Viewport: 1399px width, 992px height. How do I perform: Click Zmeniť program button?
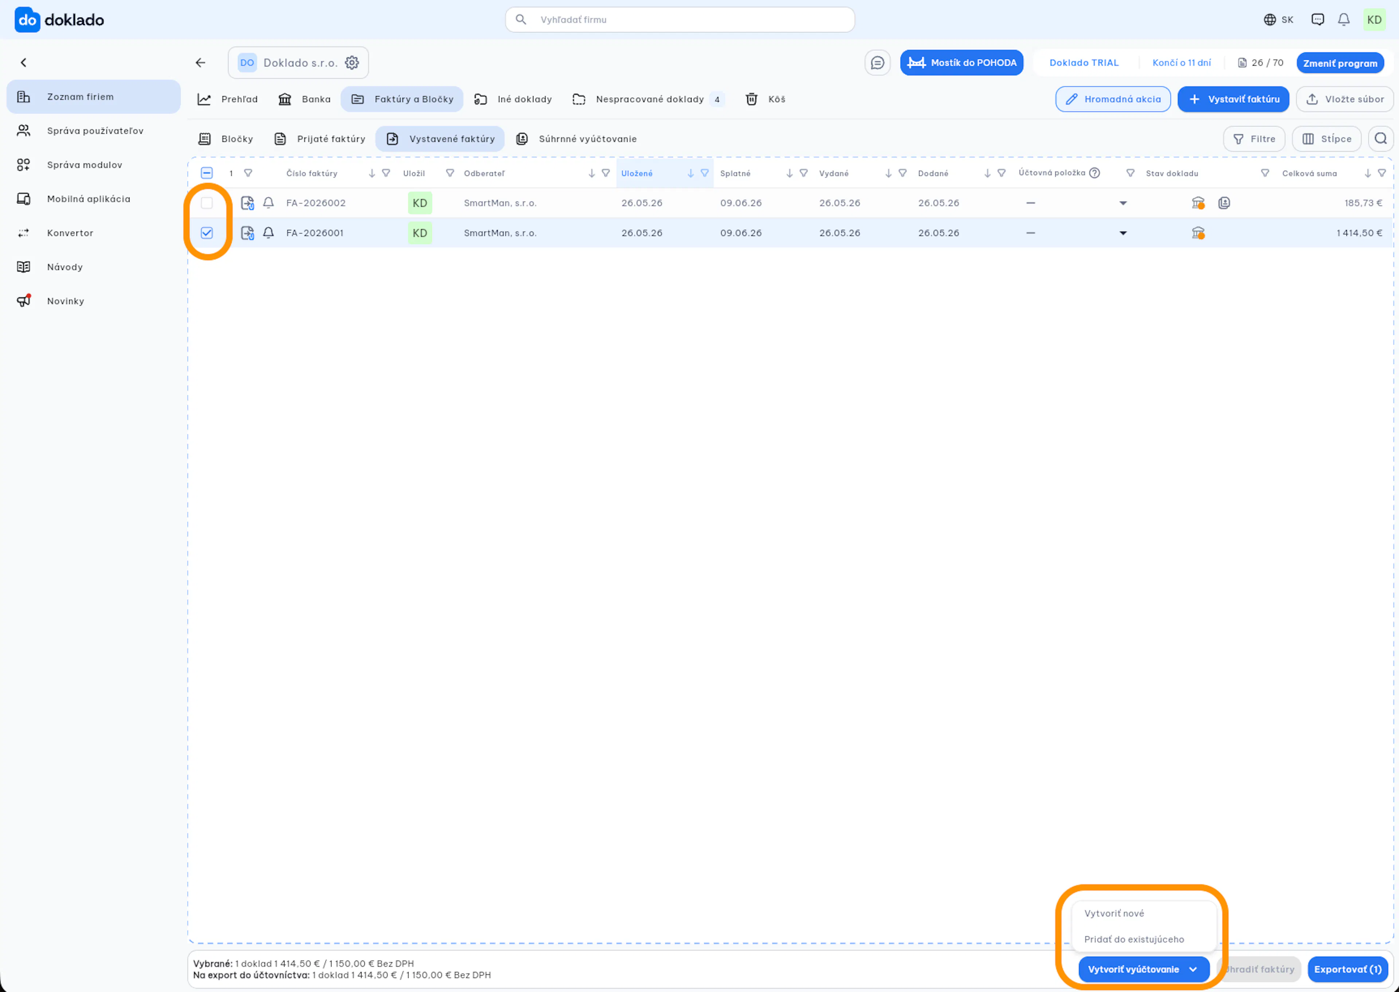1340,63
